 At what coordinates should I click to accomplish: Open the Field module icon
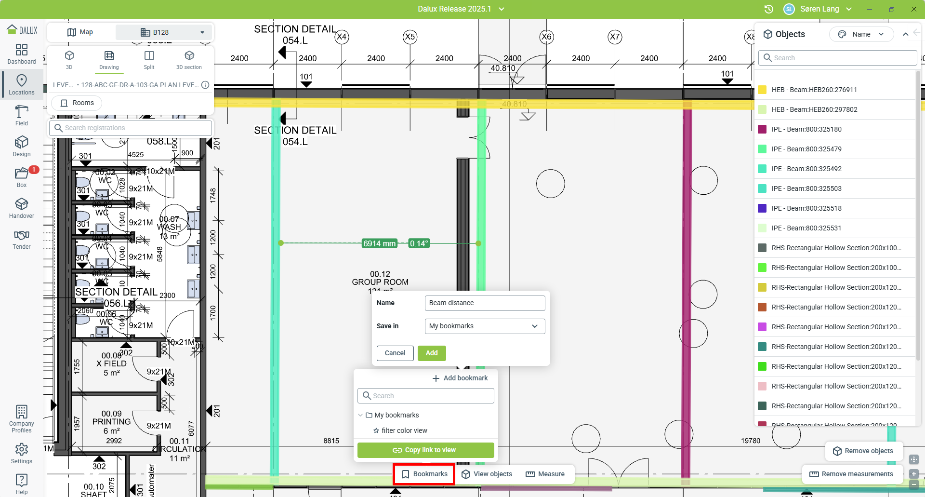pyautogui.click(x=22, y=116)
